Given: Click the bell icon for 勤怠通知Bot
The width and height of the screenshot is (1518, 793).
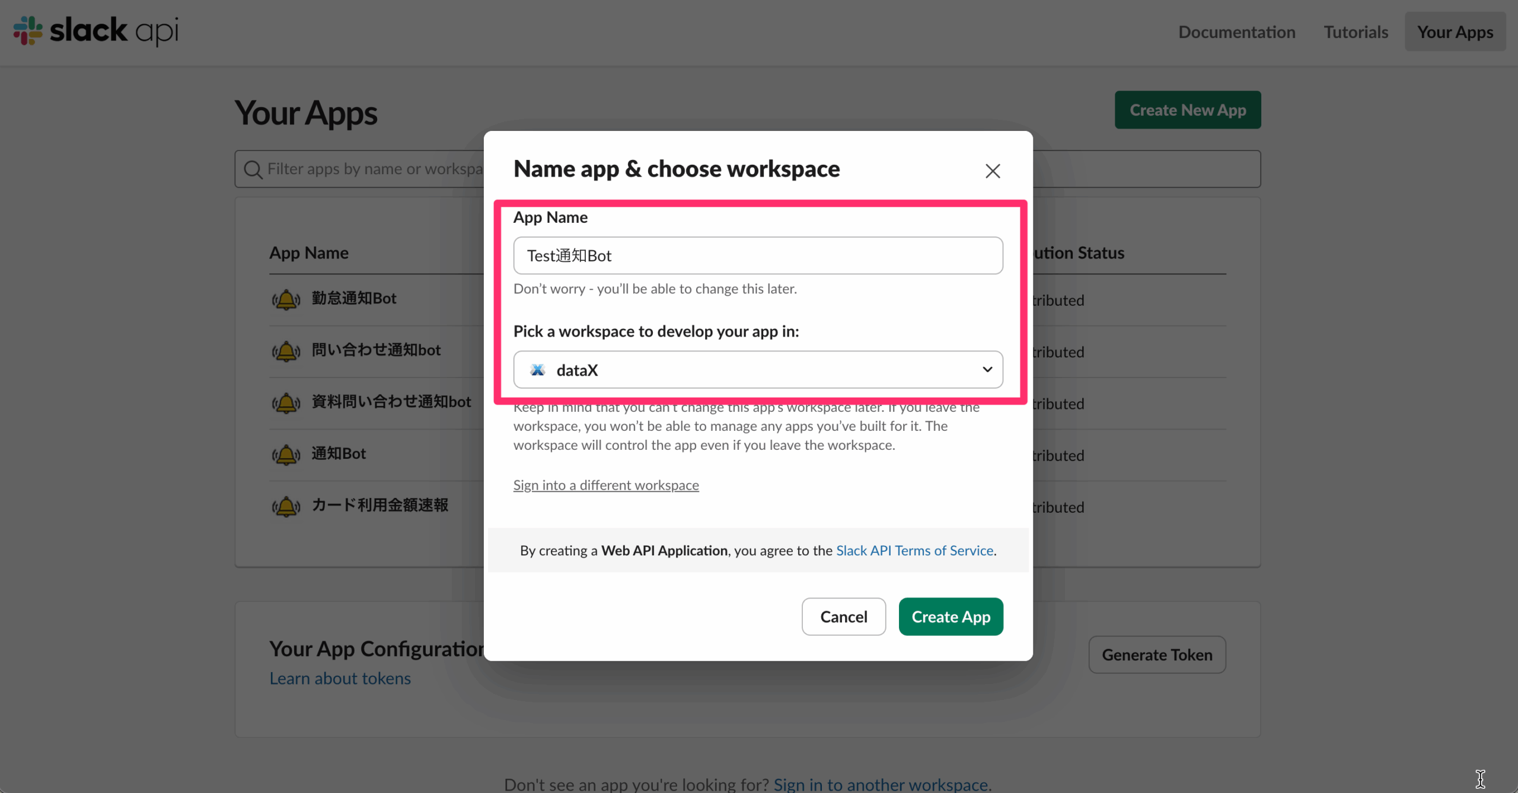Looking at the screenshot, I should tap(286, 299).
